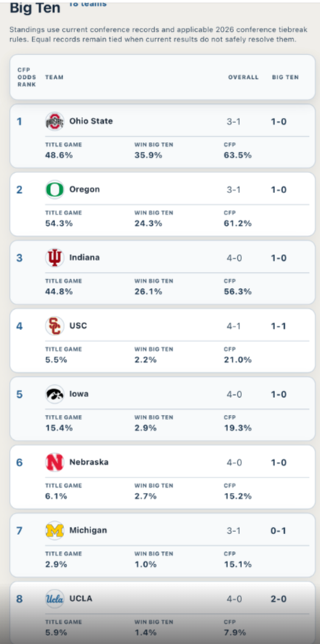Click the Team column header
The image size is (320, 644).
coord(54,77)
